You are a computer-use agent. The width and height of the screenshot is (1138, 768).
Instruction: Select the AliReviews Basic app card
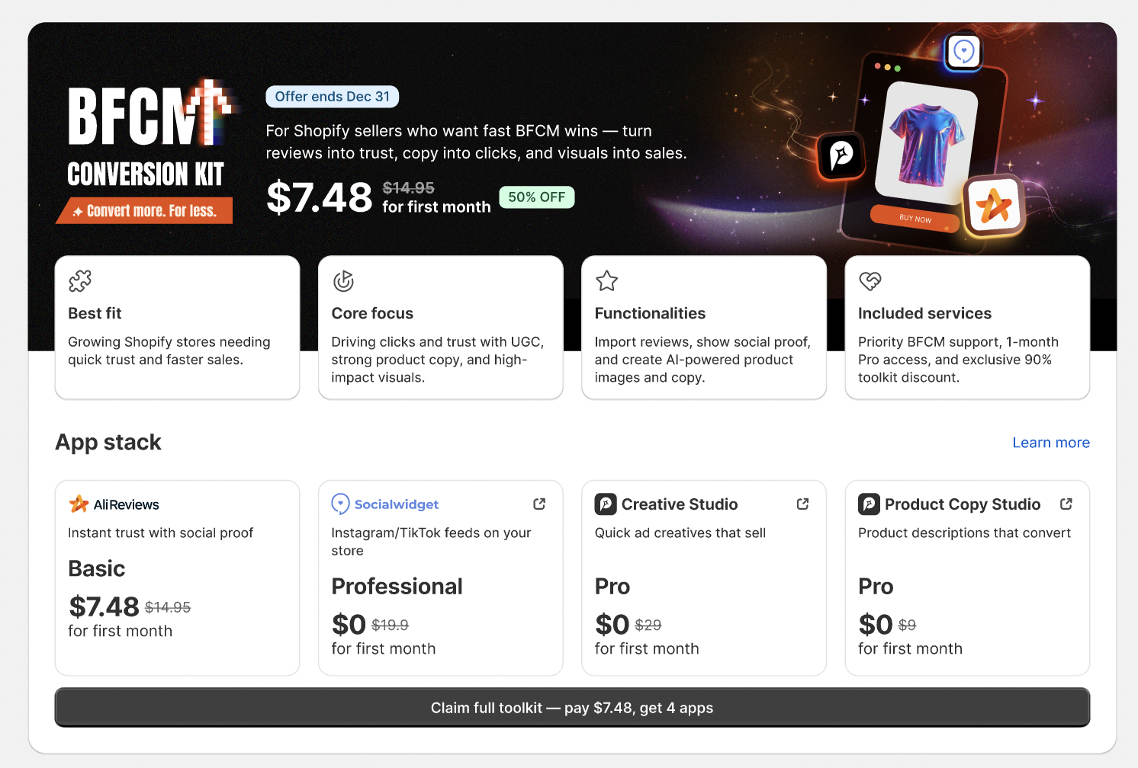[177, 577]
